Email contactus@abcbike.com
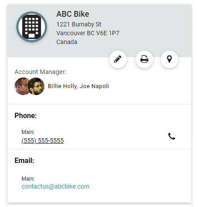Viewport: 198px width, 207px height. point(55,186)
